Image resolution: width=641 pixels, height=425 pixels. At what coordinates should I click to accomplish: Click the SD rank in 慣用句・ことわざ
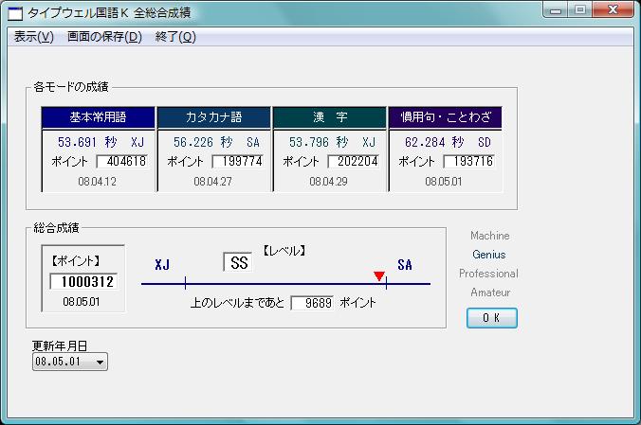[484, 142]
